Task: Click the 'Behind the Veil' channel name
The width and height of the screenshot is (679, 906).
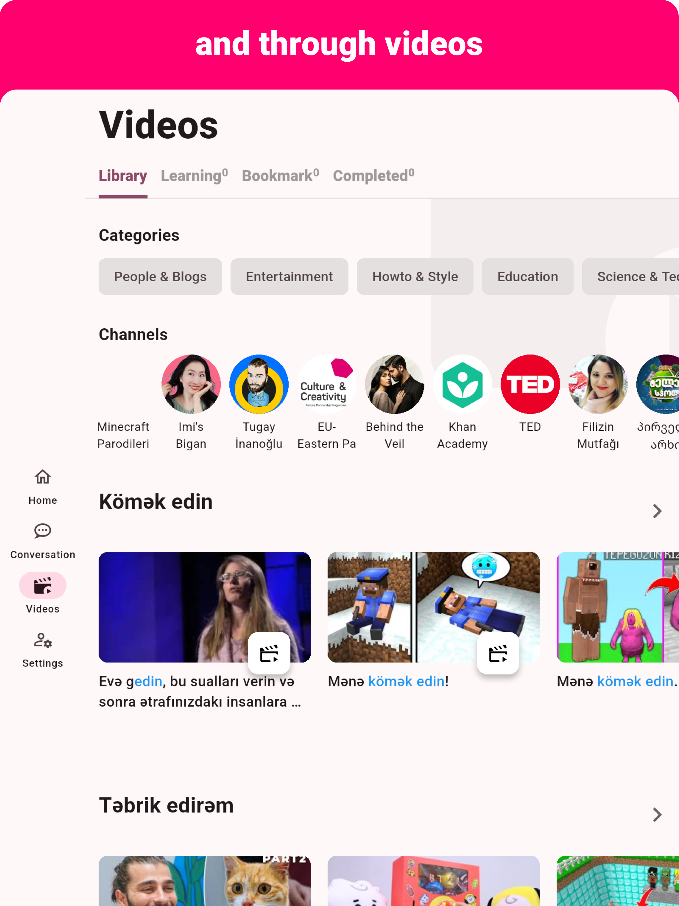Action: (x=395, y=435)
